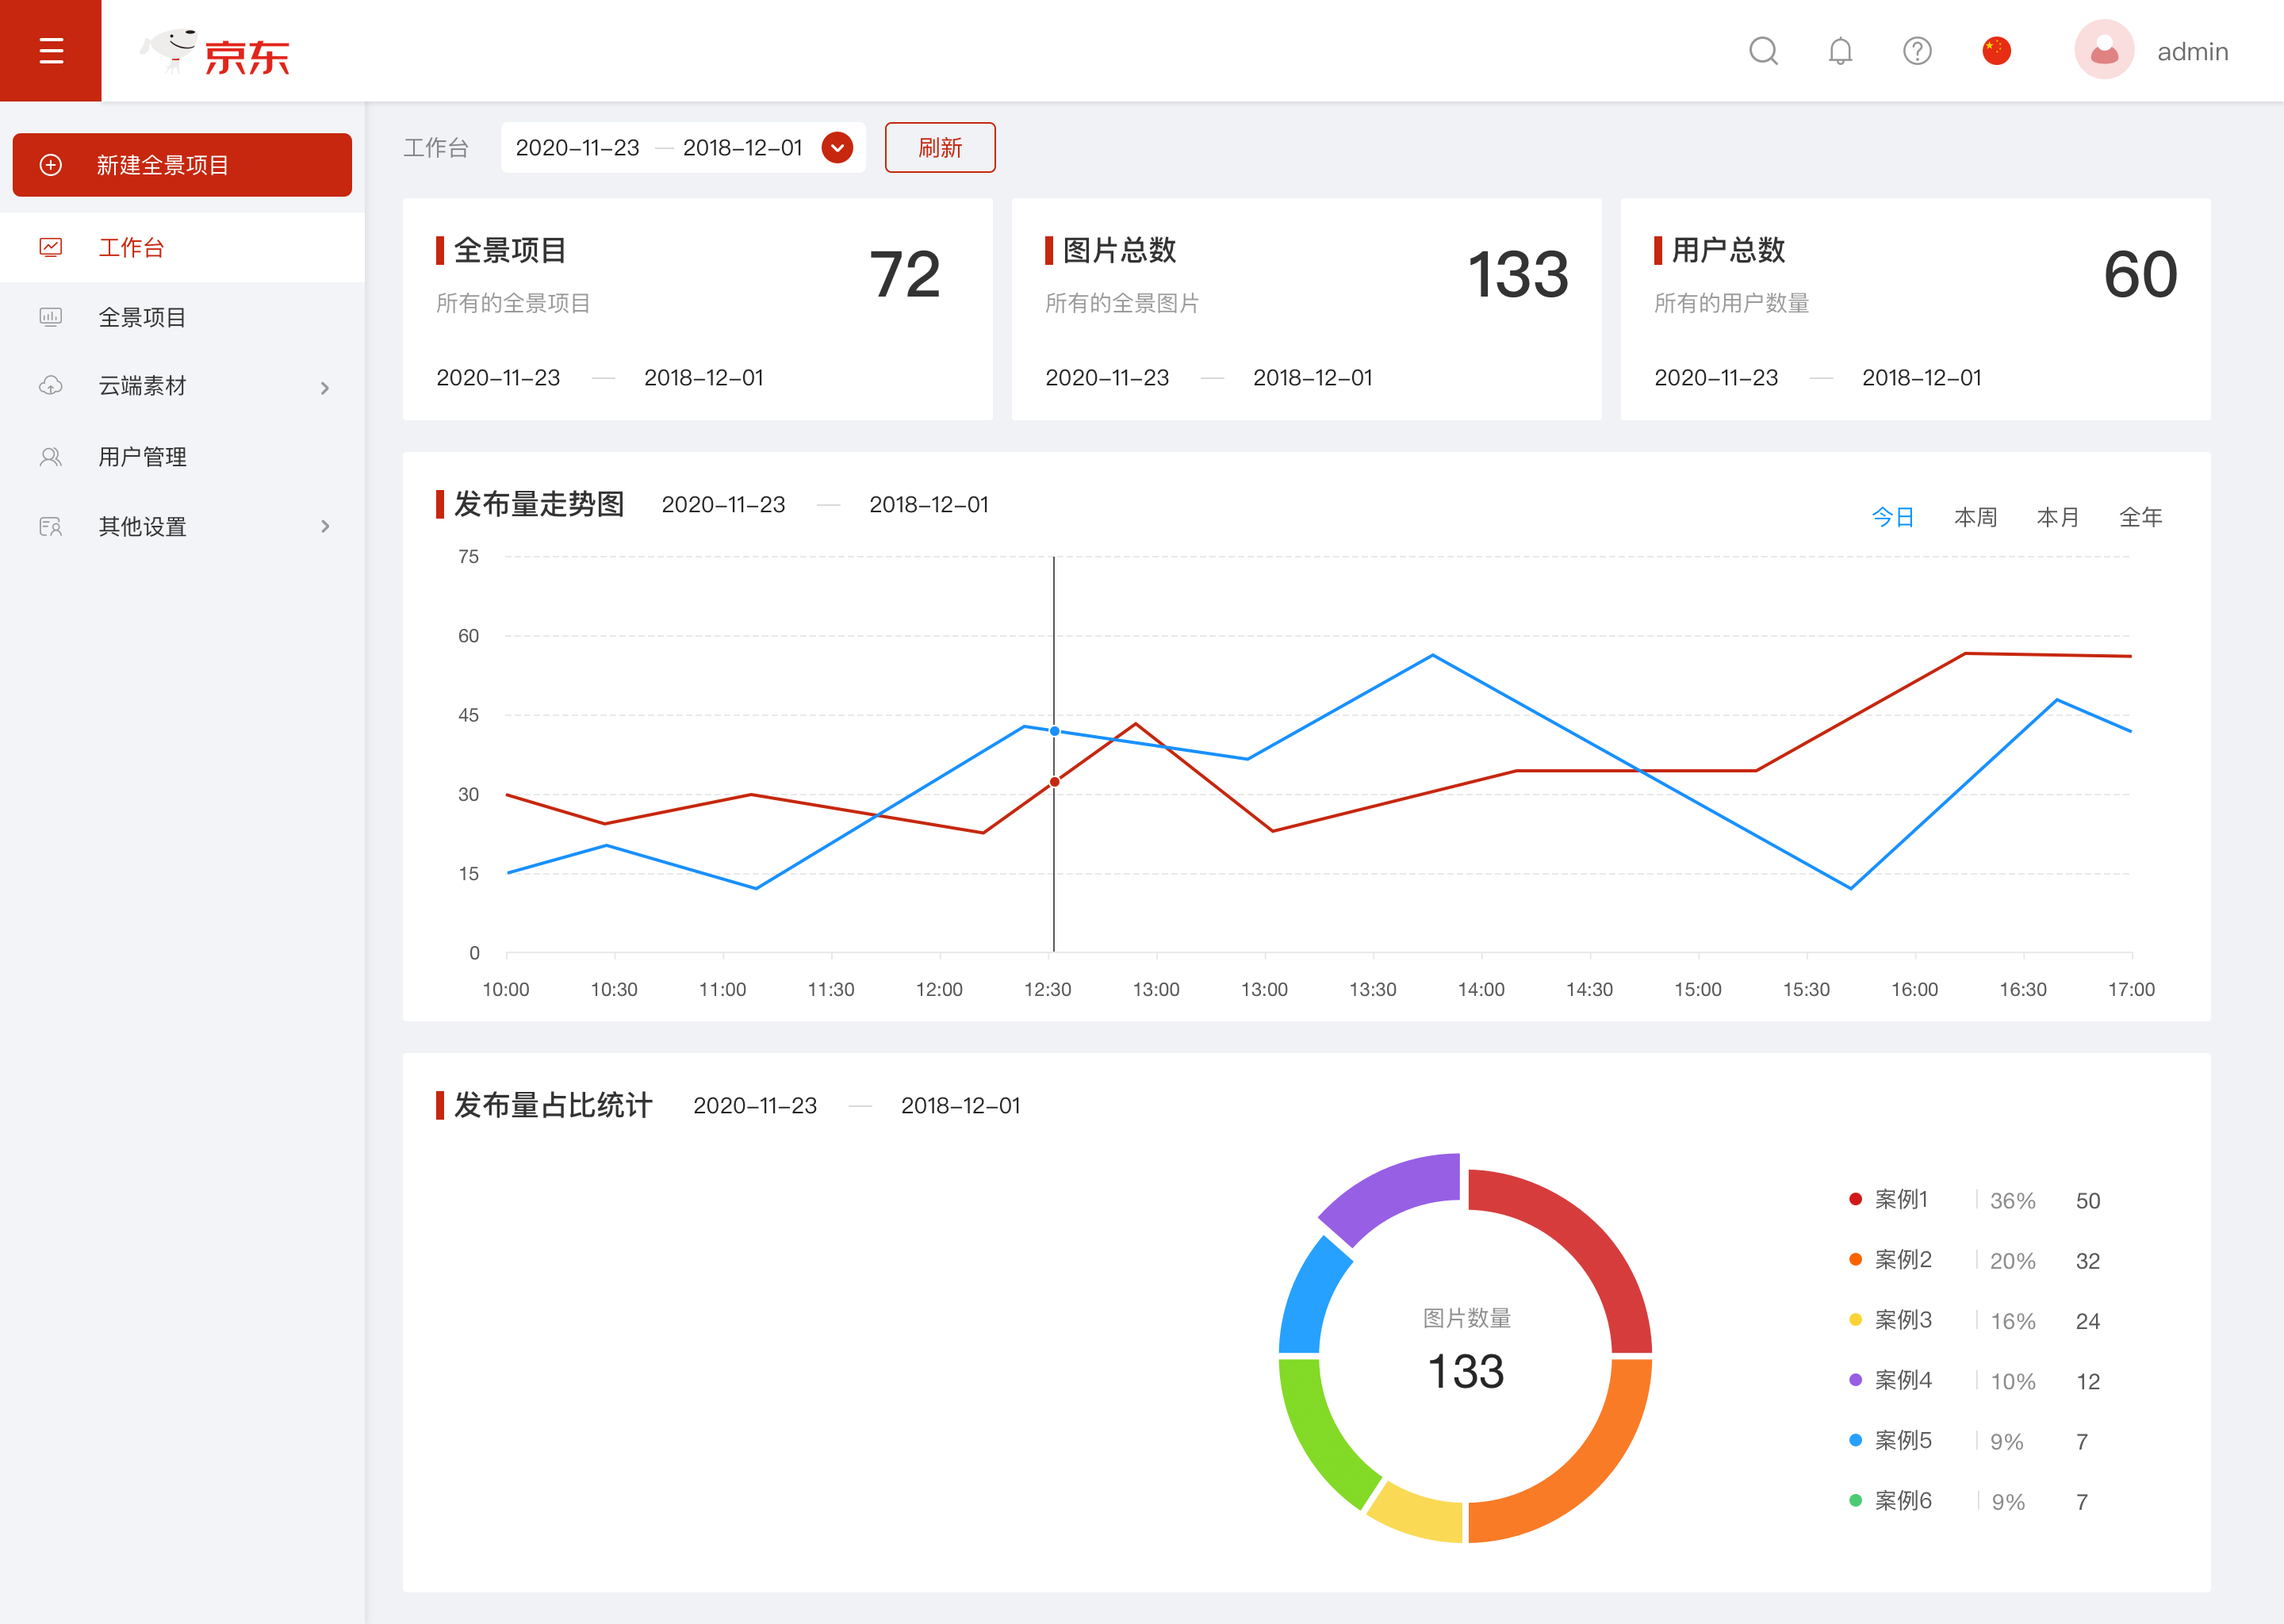Open 云端素材 sidebar item
Image resolution: width=2284 pixels, height=1624 pixels.
point(182,386)
